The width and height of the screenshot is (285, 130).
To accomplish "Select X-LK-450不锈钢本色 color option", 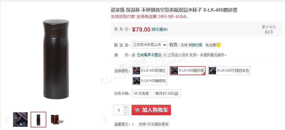I will point(229,71).
